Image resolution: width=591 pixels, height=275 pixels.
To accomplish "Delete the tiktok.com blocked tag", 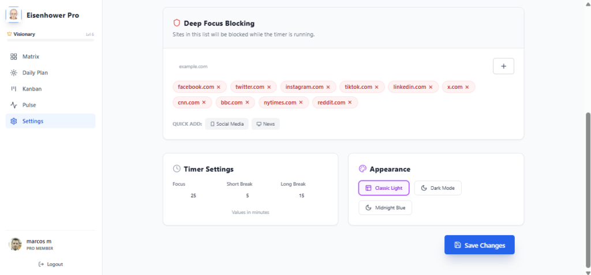I will (377, 87).
